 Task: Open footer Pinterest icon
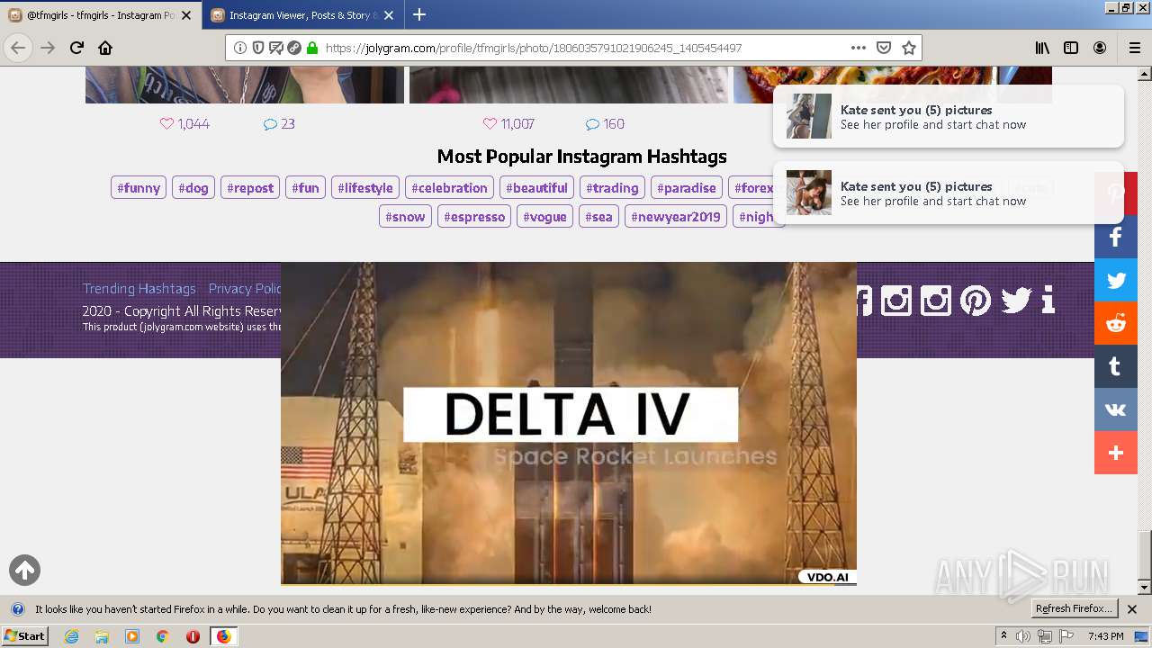coord(976,300)
